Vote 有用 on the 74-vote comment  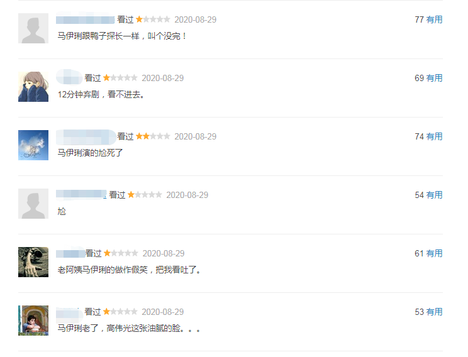(434, 136)
